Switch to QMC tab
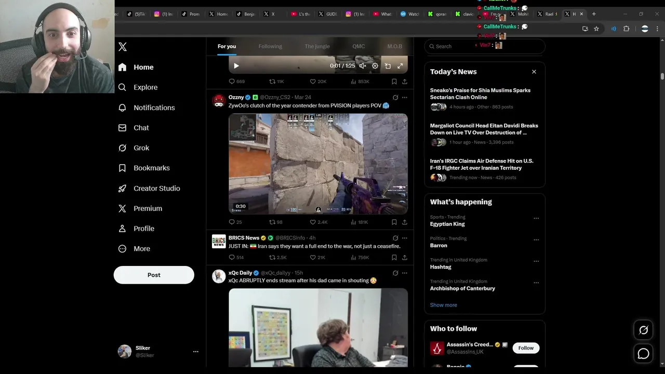Image resolution: width=665 pixels, height=374 pixels. pyautogui.click(x=358, y=46)
